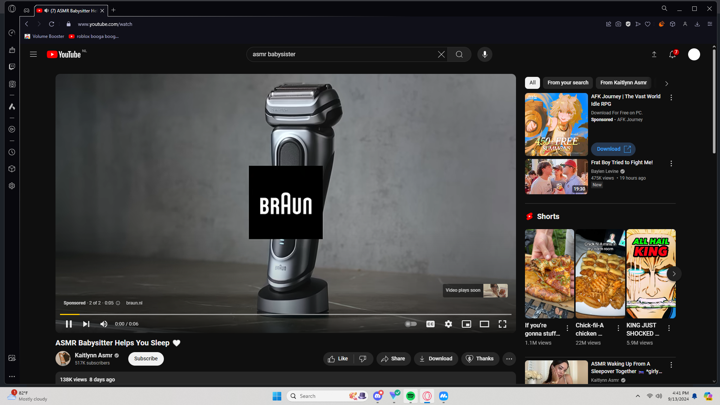
Task: Open the roblox booga booga bookmark
Action: 94,36
